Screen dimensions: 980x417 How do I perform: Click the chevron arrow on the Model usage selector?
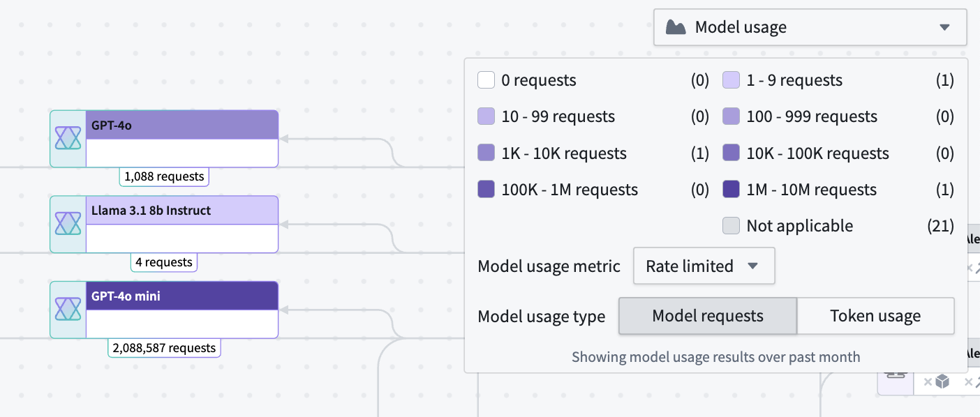click(x=945, y=27)
